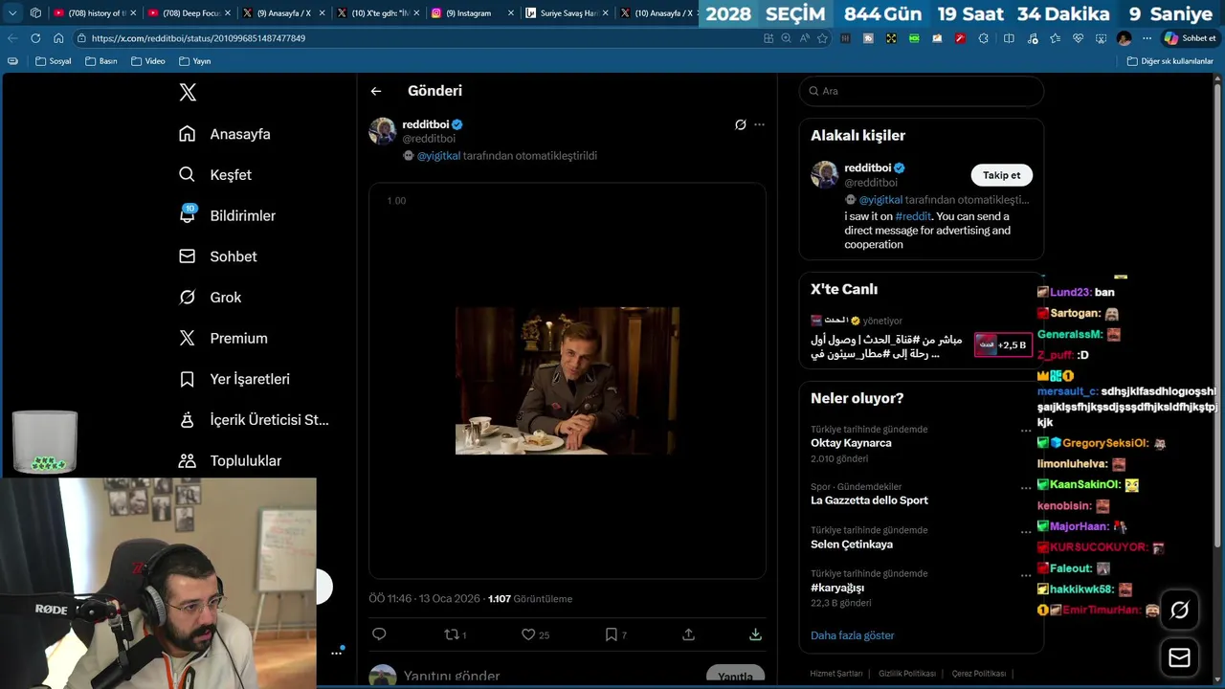Open the tab search dropdown arrow
This screenshot has height=689, width=1225.
(12, 13)
